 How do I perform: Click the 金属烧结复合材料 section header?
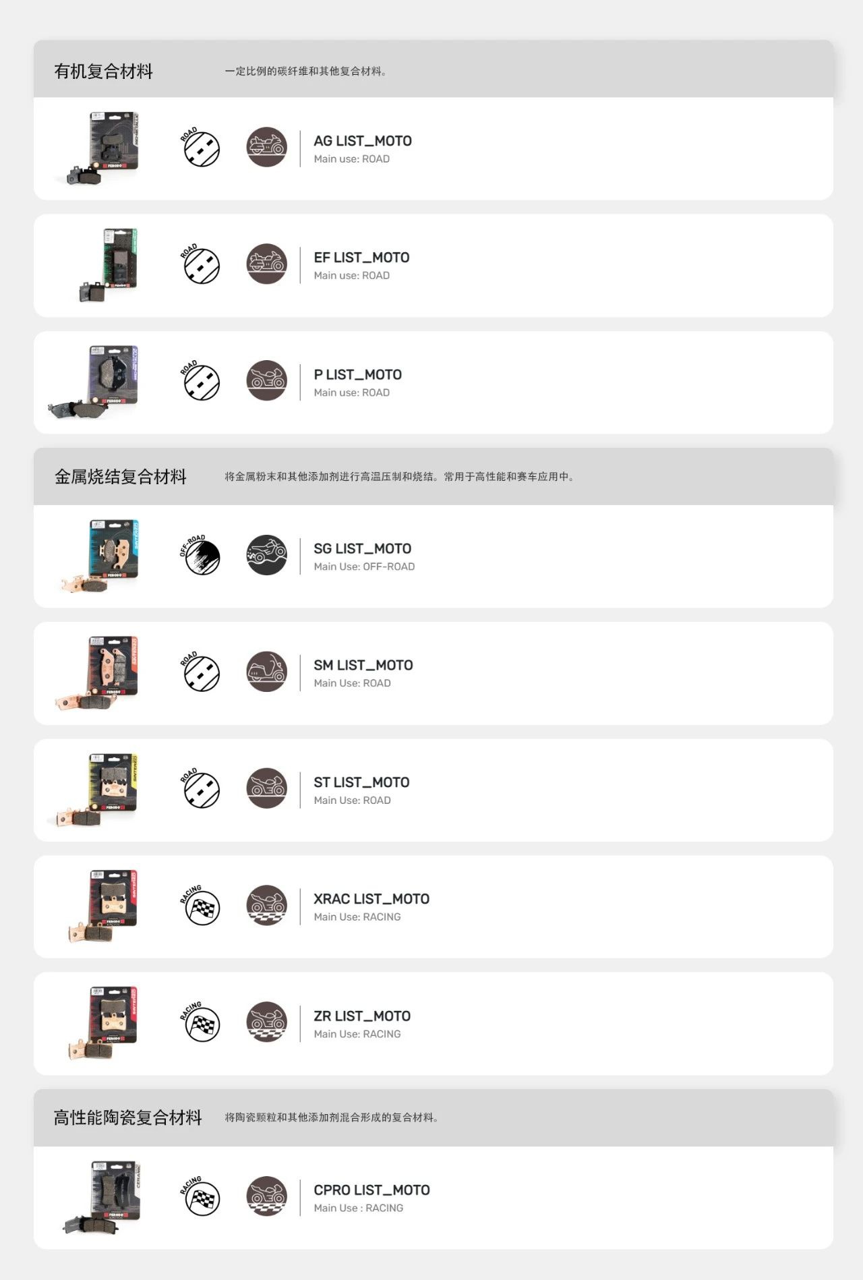click(121, 477)
